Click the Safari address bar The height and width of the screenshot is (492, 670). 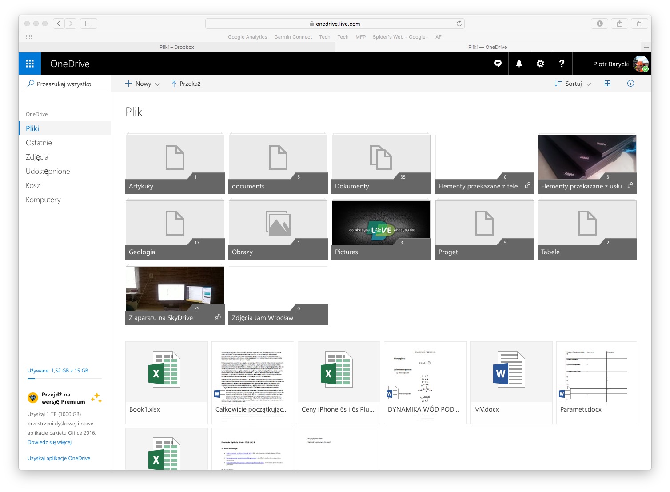[x=335, y=24]
